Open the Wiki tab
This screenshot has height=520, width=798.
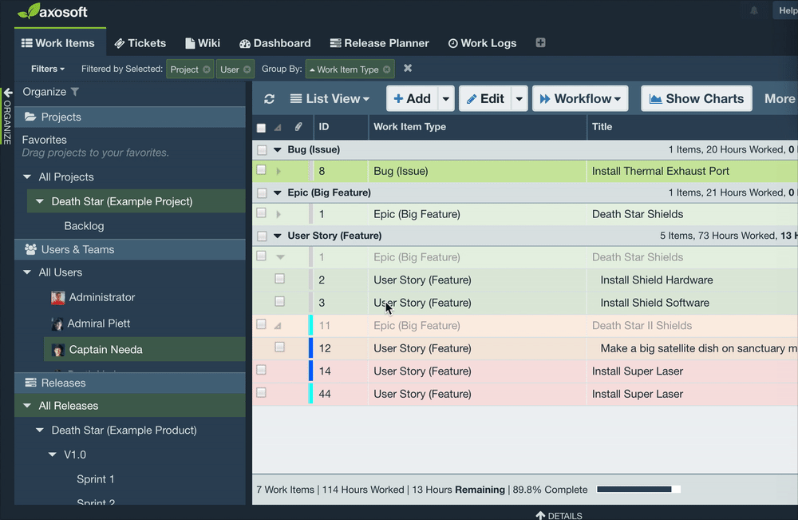(203, 43)
